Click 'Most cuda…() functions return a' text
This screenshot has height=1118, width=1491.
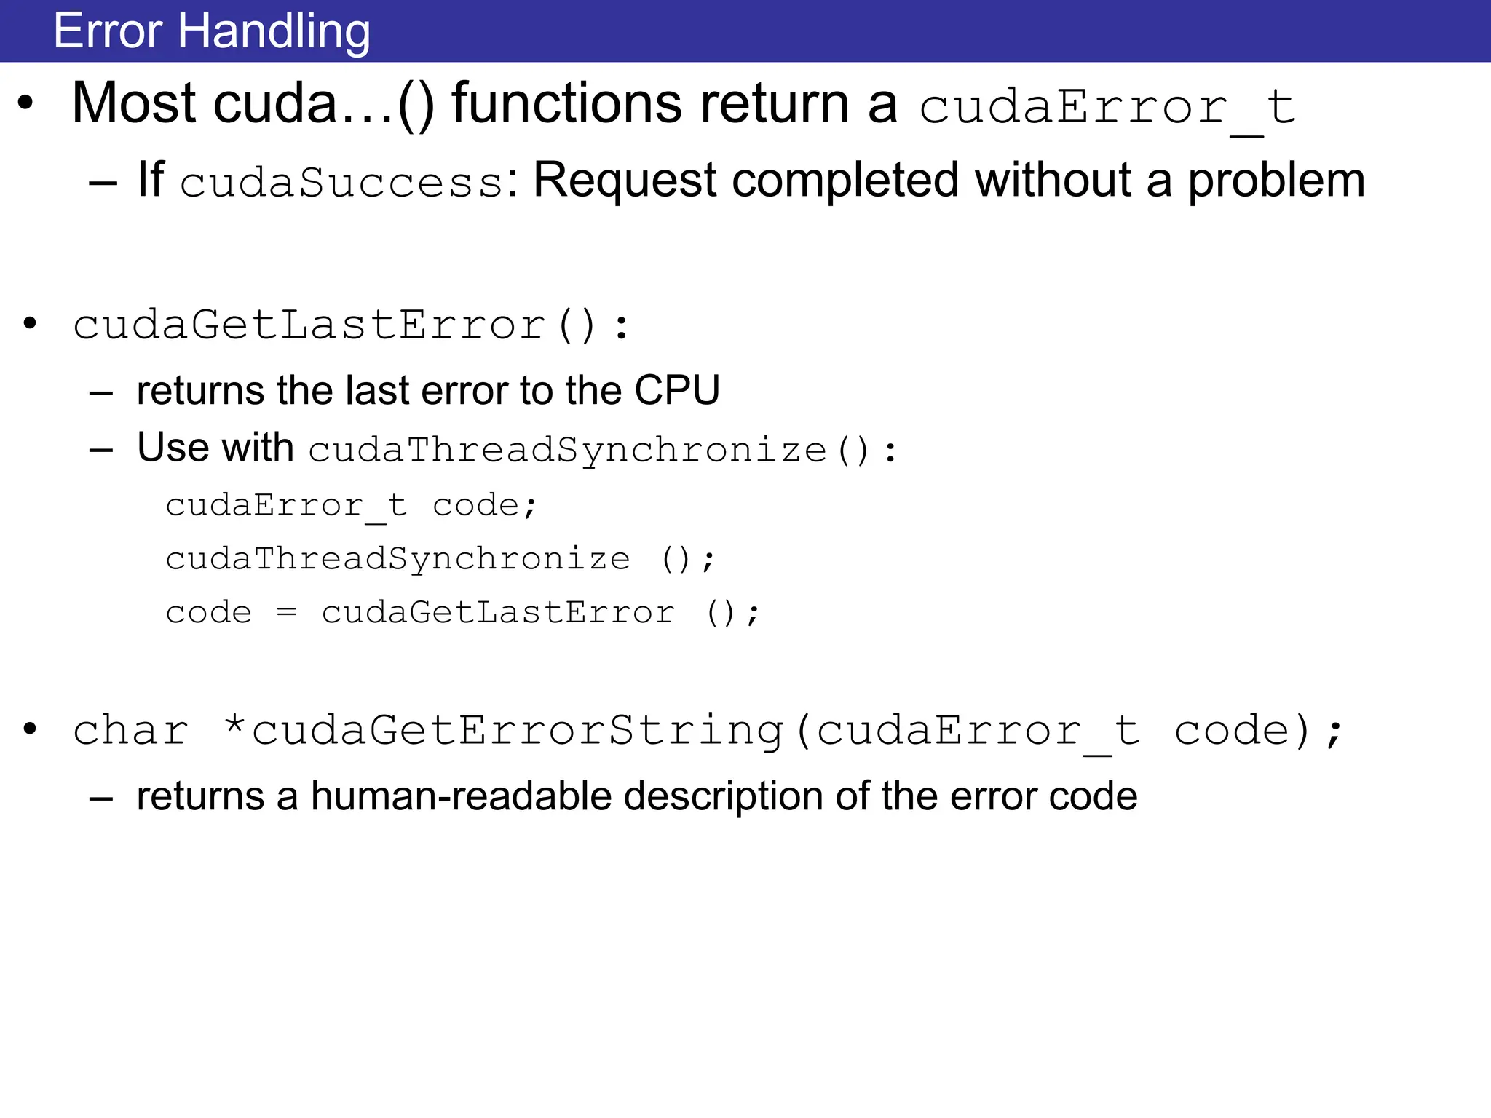click(485, 103)
